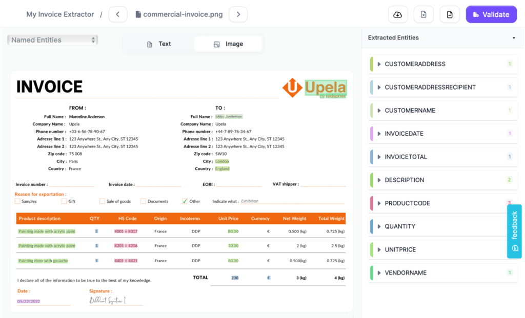525x318 pixels.
Task: Check the Samples checkbox
Action: pyautogui.click(x=18, y=201)
